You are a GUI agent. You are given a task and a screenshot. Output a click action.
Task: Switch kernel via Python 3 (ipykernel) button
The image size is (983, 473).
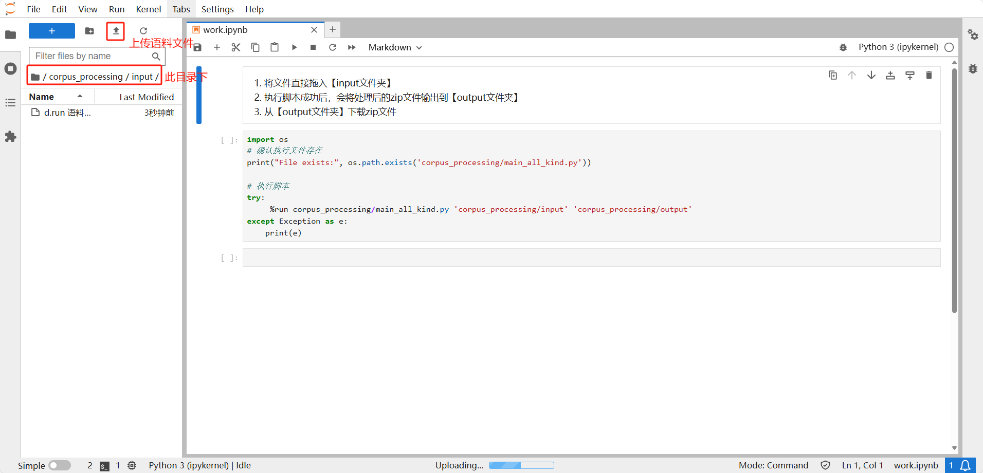(x=898, y=47)
